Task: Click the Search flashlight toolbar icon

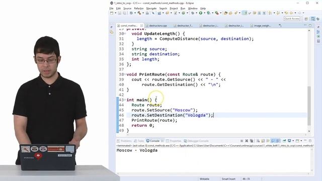Action: click(x=236, y=13)
